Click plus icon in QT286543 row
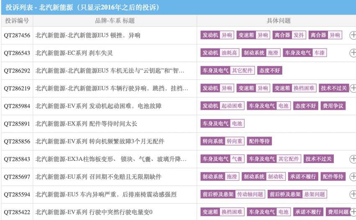 click(353, 53)
